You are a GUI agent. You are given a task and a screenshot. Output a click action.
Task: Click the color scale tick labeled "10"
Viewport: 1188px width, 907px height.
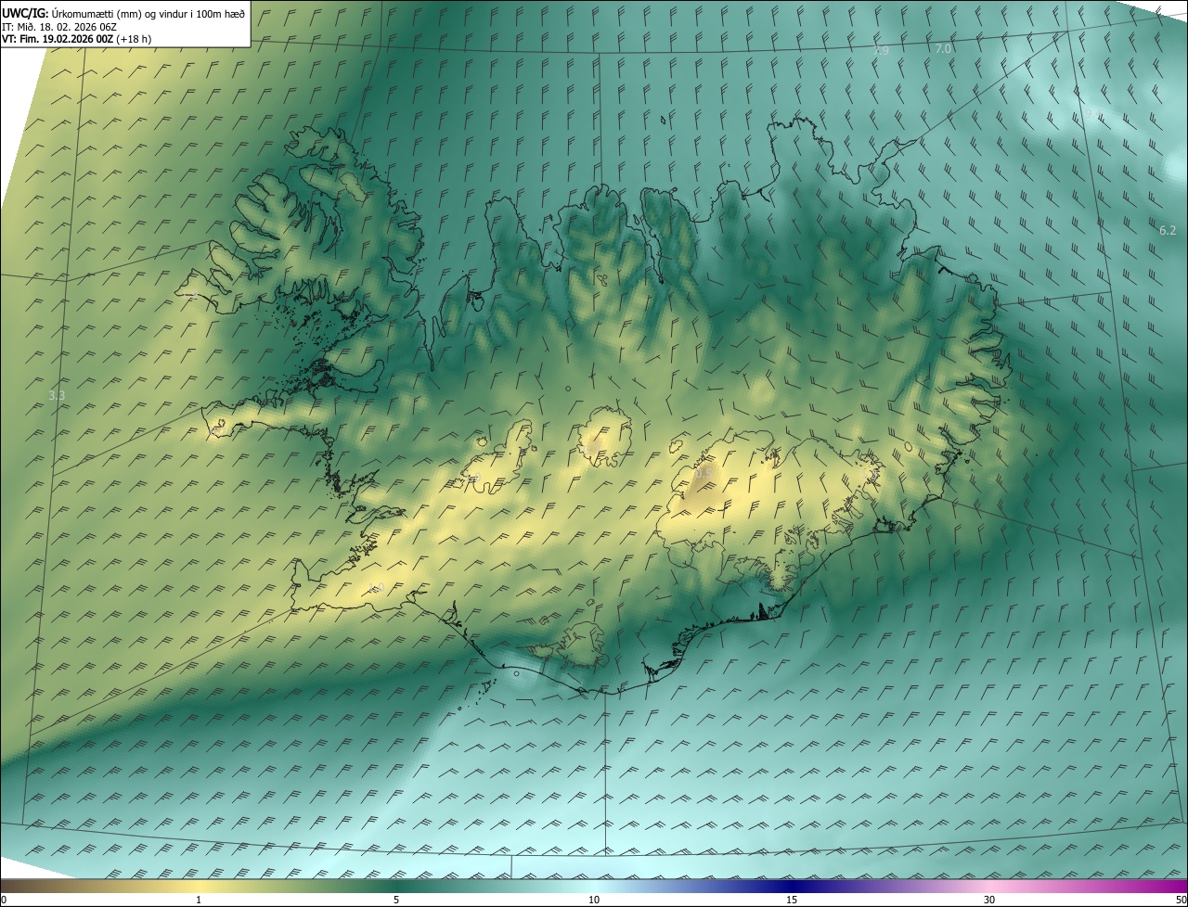(x=594, y=900)
